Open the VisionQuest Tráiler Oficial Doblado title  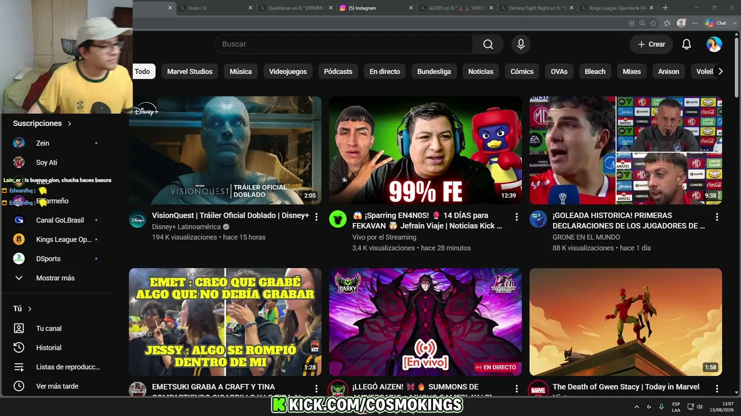click(230, 216)
